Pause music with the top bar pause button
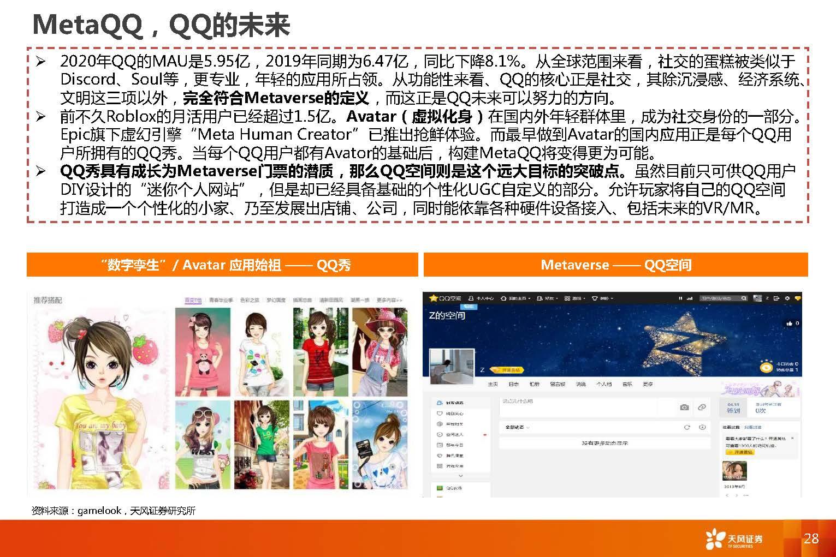836x557 pixels. (680, 298)
